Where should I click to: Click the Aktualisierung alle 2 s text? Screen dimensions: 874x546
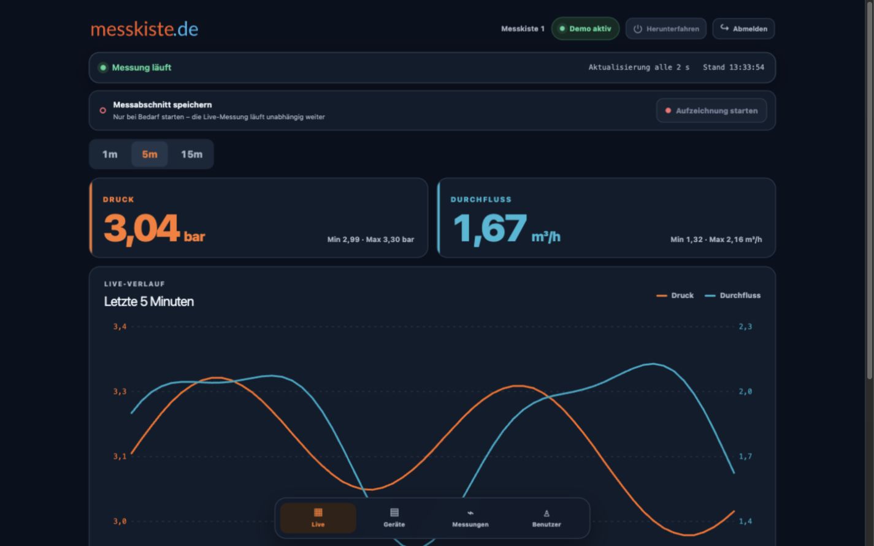point(639,67)
